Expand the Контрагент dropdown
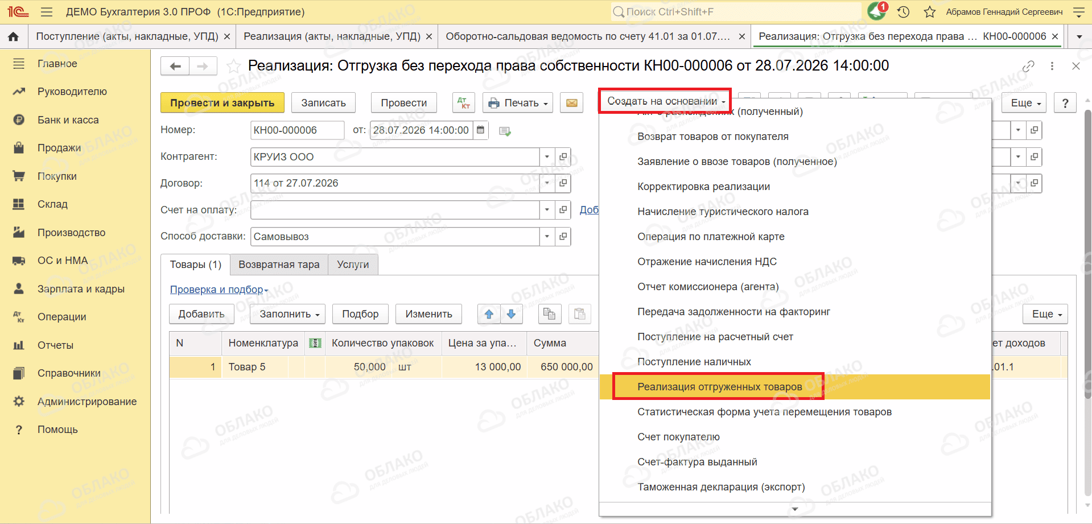 (x=547, y=157)
